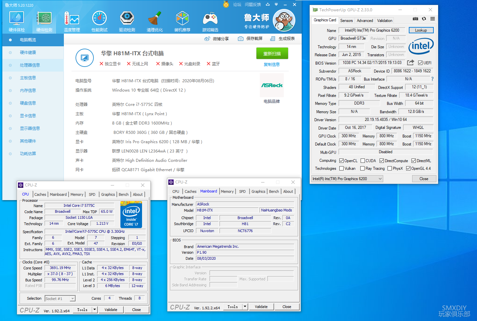Click the medal icon in Ludashi title bar
The width and height of the screenshot is (477, 321).
pyautogui.click(x=226, y=4)
